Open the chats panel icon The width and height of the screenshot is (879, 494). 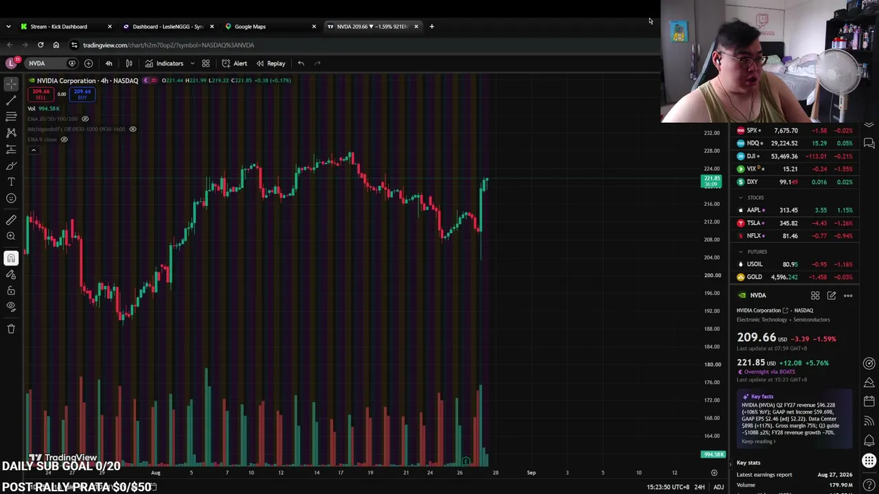click(869, 143)
